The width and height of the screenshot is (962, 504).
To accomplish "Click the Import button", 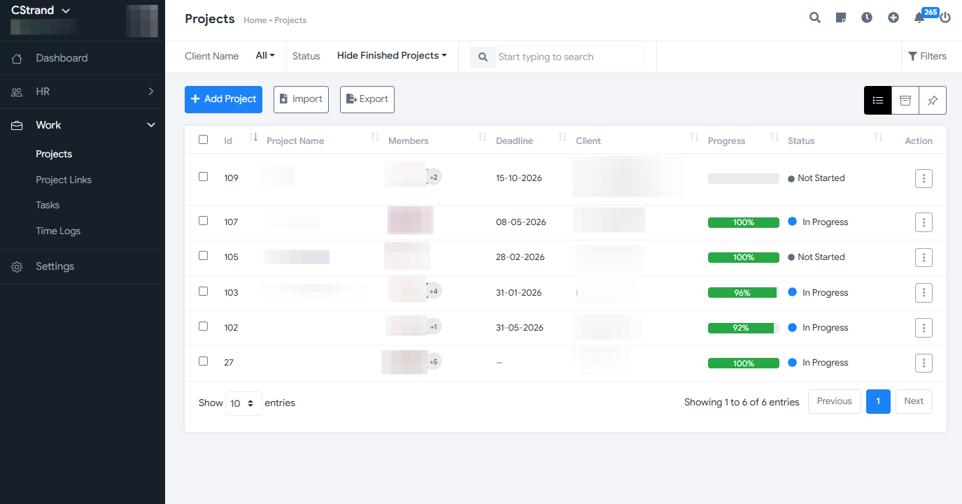I will coord(301,99).
